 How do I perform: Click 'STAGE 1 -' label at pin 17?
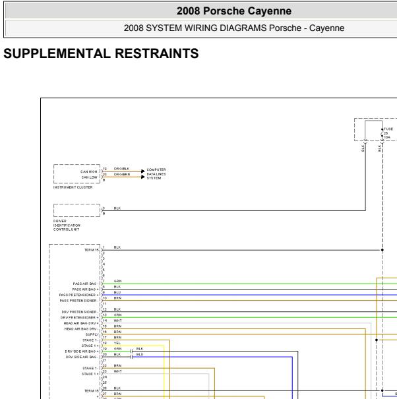point(90,340)
